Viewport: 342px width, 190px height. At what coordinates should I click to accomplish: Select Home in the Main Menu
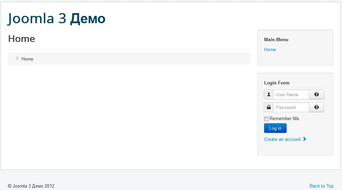[x=270, y=49]
